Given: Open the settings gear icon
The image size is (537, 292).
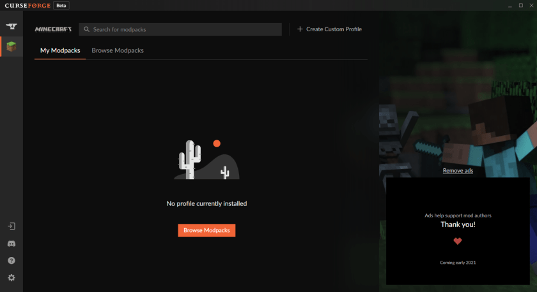Looking at the screenshot, I should click(11, 278).
